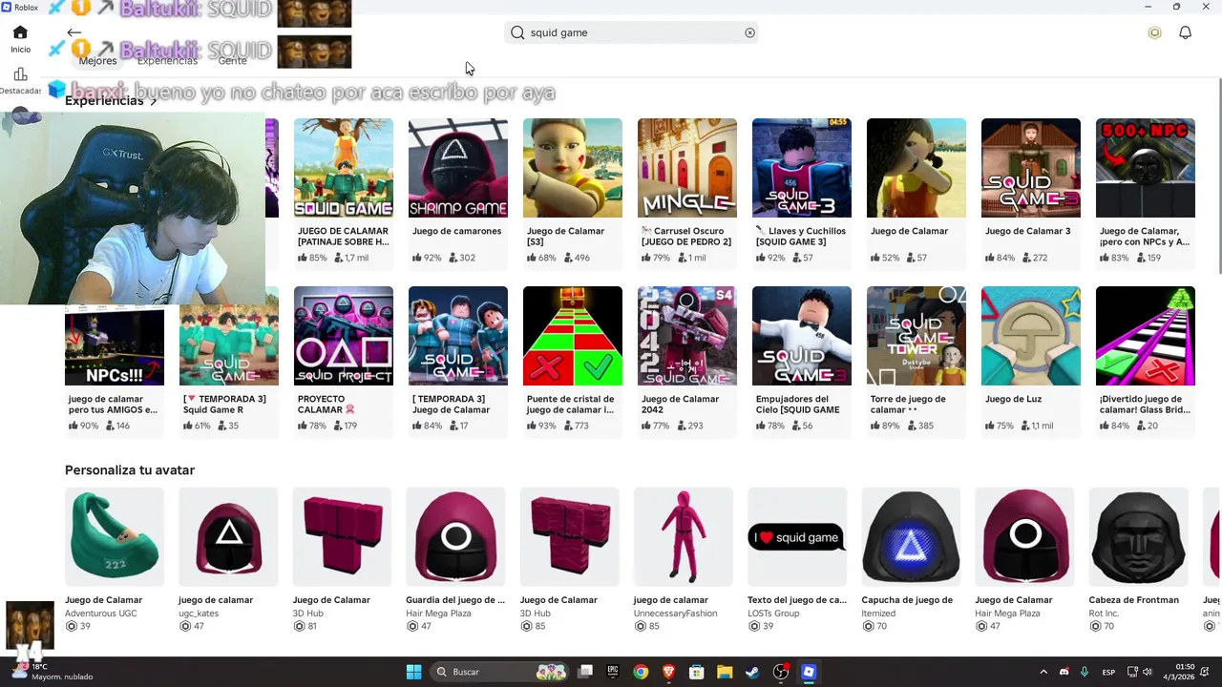
Task: Select pink suit by UnnecessaryFashion
Action: (684, 537)
